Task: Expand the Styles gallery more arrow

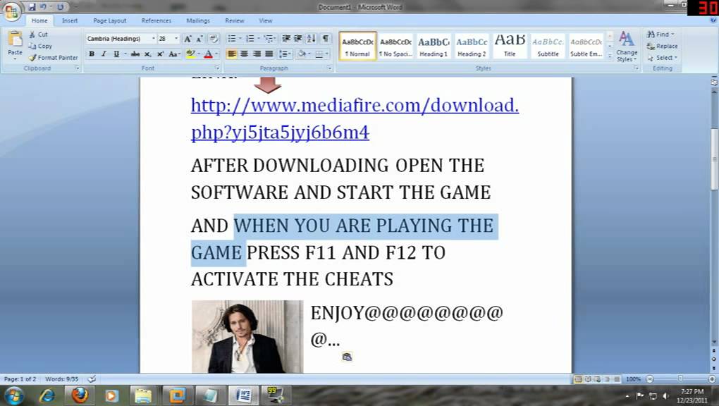Action: click(610, 56)
